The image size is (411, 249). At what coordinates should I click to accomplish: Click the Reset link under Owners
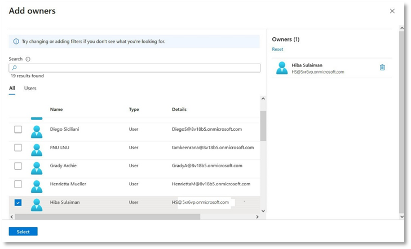pos(277,50)
